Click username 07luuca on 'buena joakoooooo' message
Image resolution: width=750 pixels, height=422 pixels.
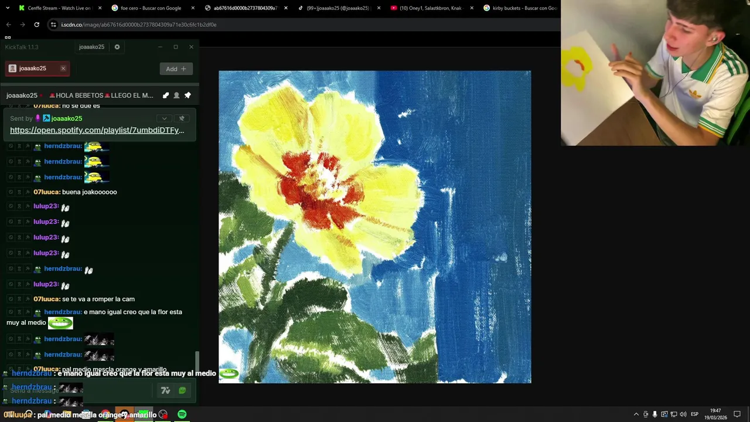coord(46,192)
